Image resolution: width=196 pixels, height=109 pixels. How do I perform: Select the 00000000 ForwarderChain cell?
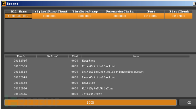[x=119, y=16]
